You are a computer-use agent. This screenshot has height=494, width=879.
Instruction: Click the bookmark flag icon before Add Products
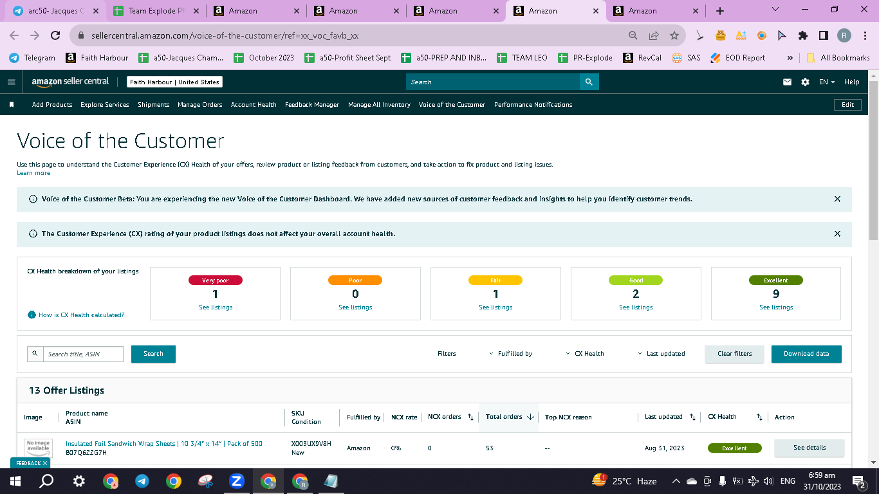pyautogui.click(x=12, y=104)
